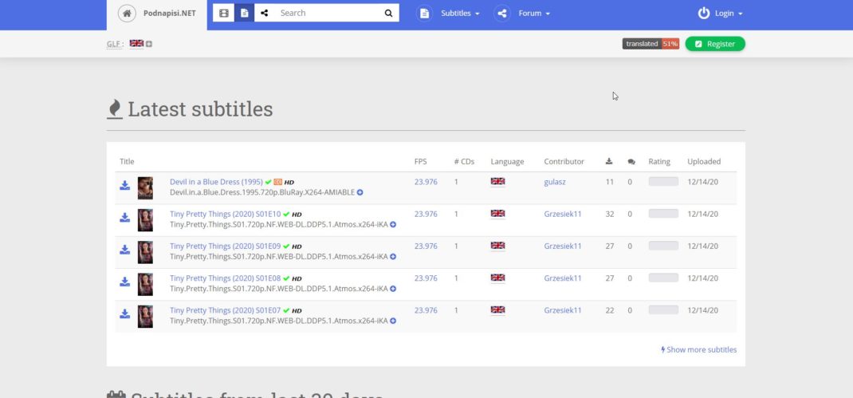
Task: Download Tiny Pretty Things S01E07 subtitle
Action: coord(124,313)
